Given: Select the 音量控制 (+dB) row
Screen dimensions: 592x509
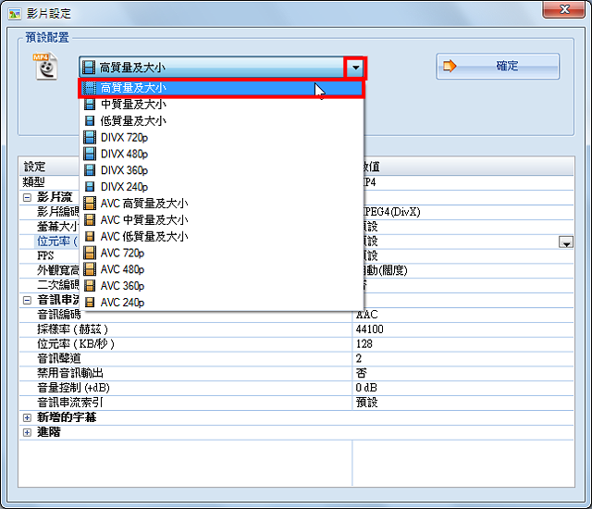Looking at the screenshot, I should click(296, 388).
